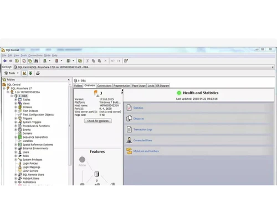
Task: Open the Disconnect icon's dropdown arrow
Action: click(61, 60)
